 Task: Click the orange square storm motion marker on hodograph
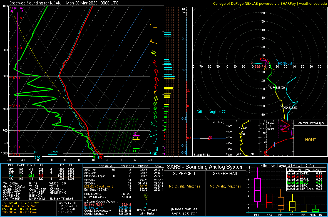(266, 69)
